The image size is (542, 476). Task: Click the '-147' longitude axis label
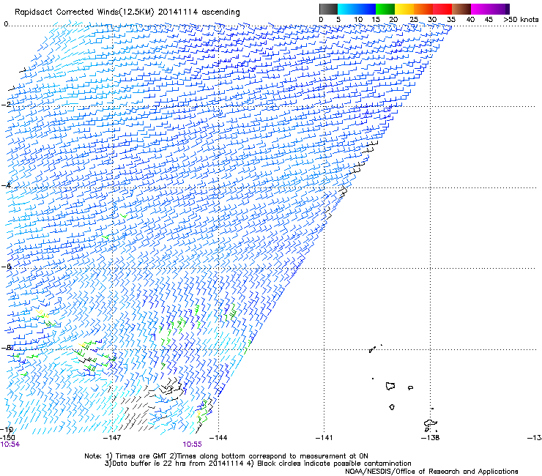112,438
